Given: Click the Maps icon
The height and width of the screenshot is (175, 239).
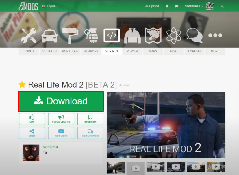Looking at the screenshot, I should click(x=153, y=36).
